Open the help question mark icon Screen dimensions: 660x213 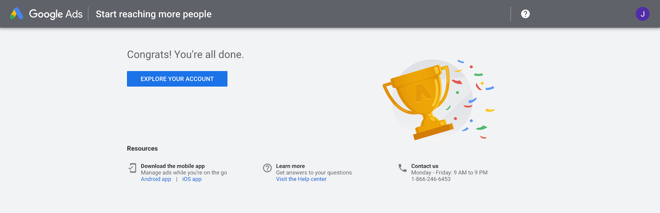(x=525, y=14)
